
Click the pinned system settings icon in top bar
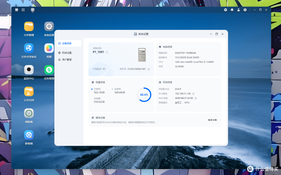(33, 10)
